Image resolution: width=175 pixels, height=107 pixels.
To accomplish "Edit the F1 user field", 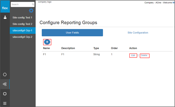I will 133,55.
